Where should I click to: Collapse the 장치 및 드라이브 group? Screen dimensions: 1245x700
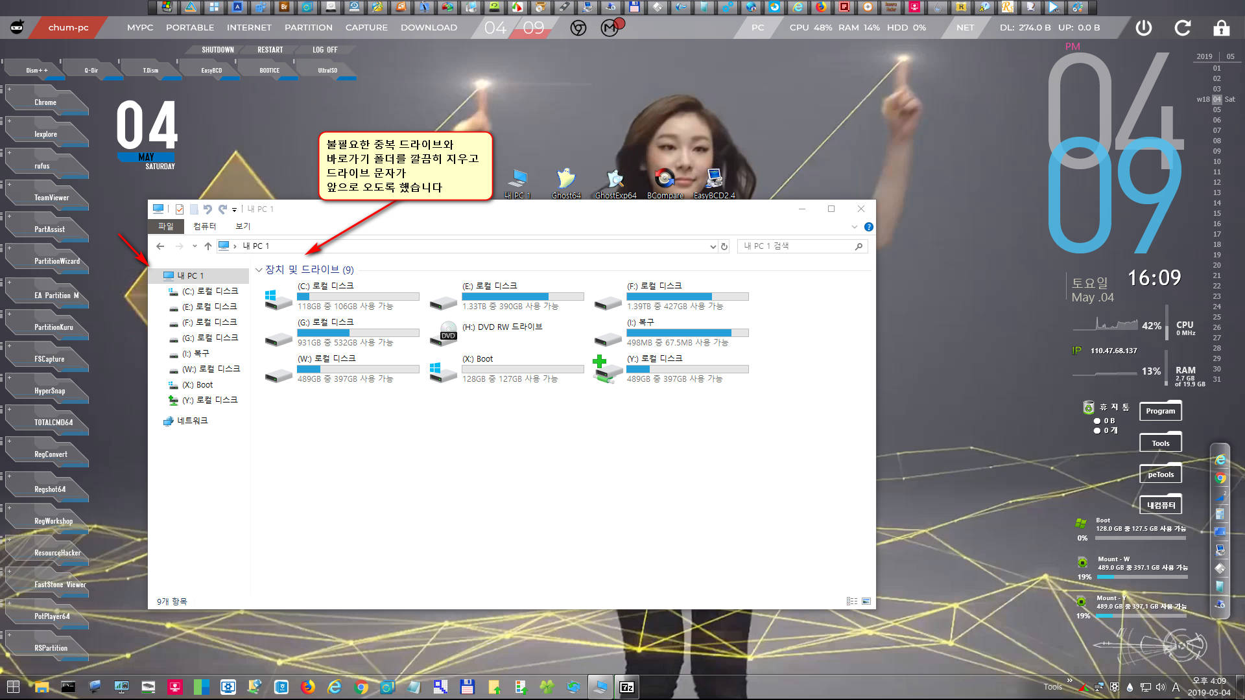click(259, 270)
